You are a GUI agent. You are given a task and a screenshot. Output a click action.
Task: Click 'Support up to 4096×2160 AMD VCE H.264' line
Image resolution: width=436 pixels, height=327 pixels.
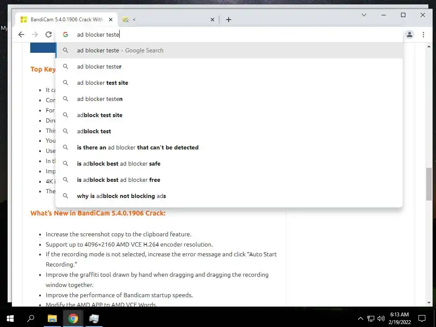(x=129, y=244)
